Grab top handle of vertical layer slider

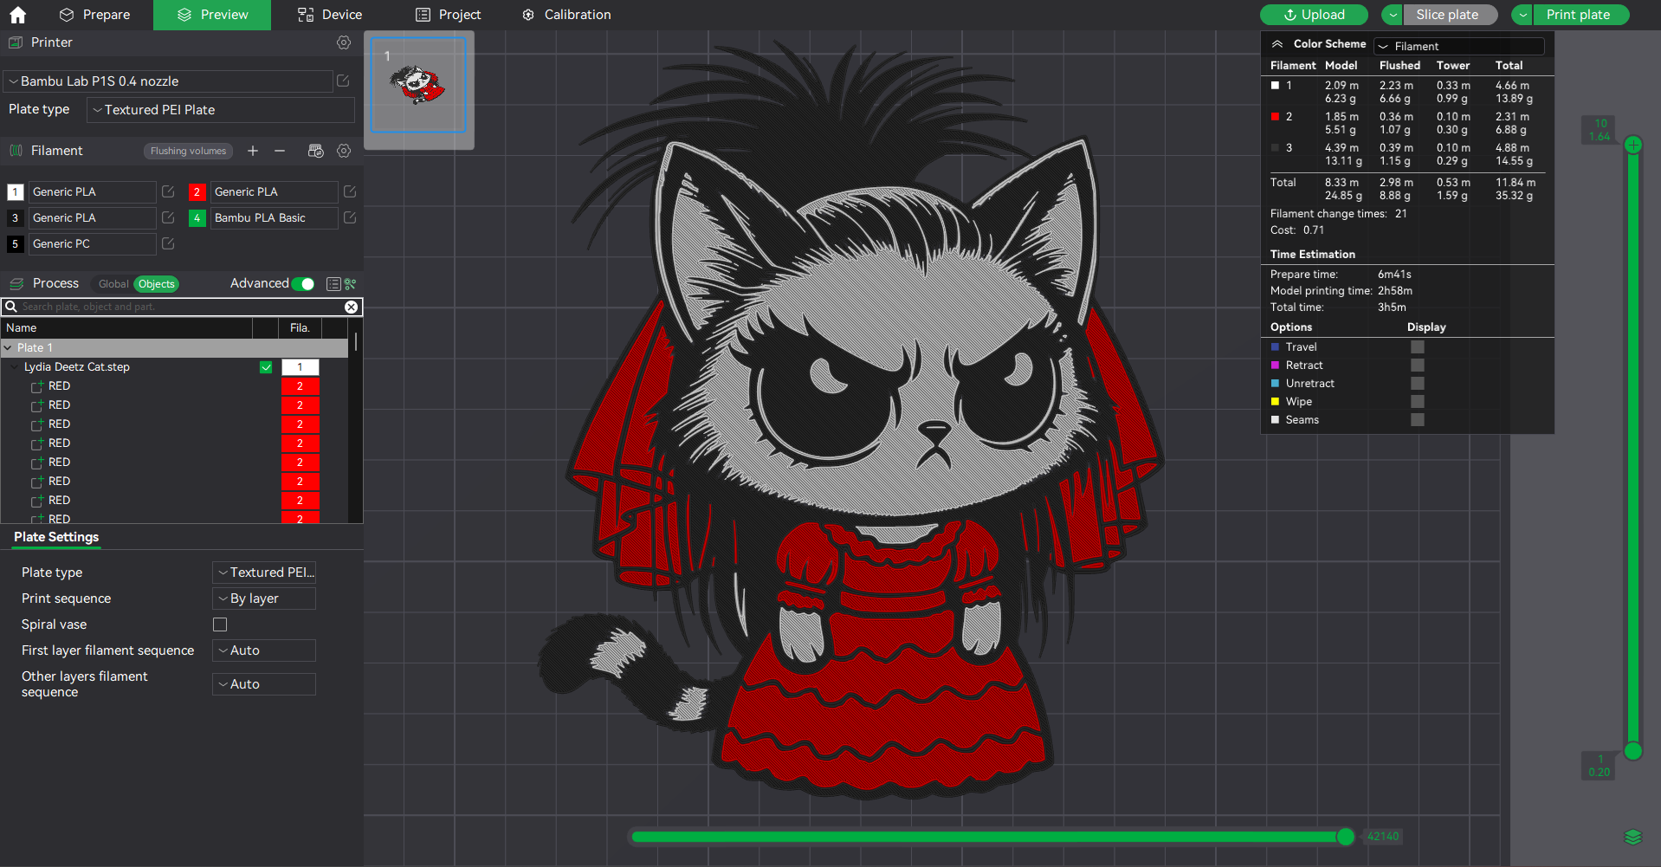click(x=1633, y=145)
